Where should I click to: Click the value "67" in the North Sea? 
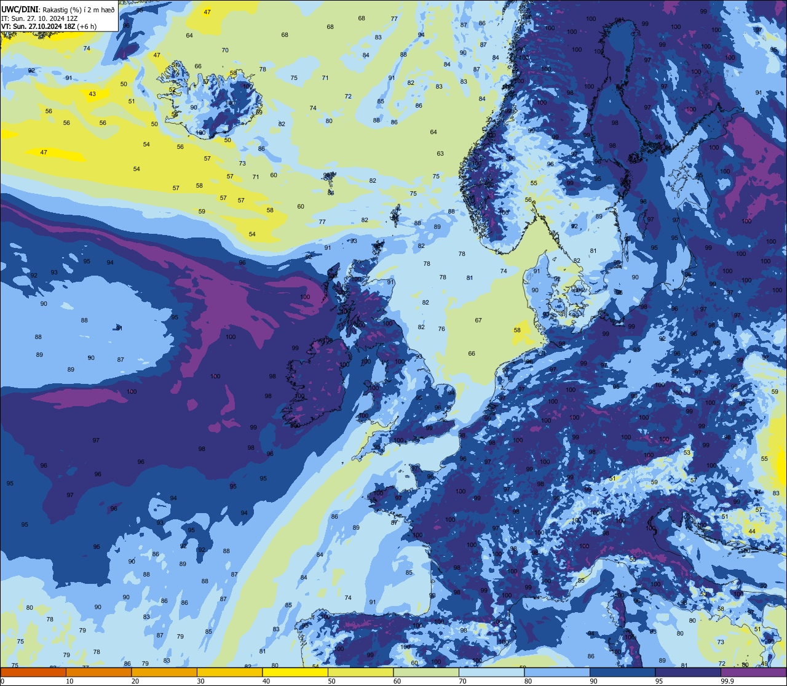pyautogui.click(x=478, y=321)
